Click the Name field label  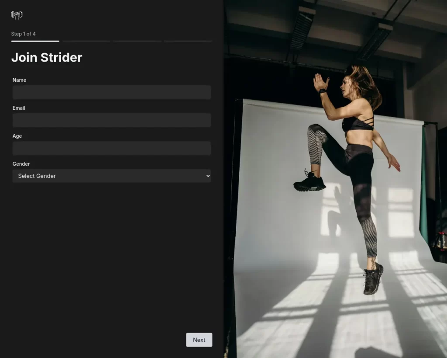click(19, 80)
